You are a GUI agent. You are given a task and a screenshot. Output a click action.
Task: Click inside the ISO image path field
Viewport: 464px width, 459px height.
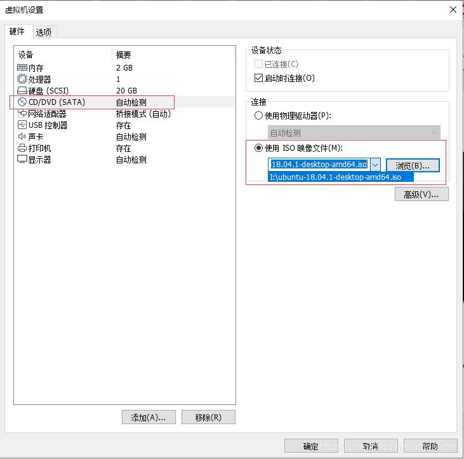click(319, 165)
